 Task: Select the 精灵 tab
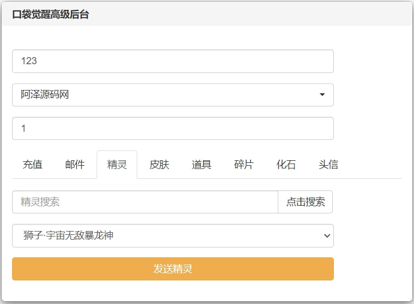point(117,165)
